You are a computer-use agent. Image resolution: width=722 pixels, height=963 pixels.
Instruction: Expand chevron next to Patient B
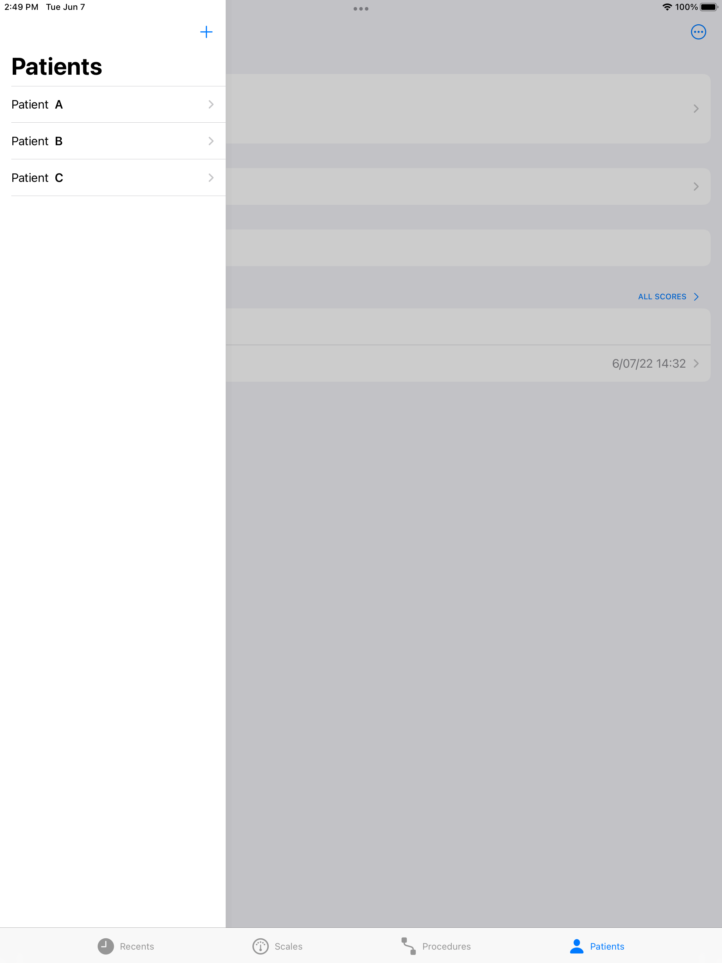point(211,141)
